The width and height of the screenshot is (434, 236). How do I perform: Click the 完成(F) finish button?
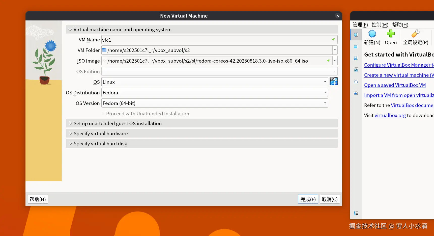[x=308, y=199]
